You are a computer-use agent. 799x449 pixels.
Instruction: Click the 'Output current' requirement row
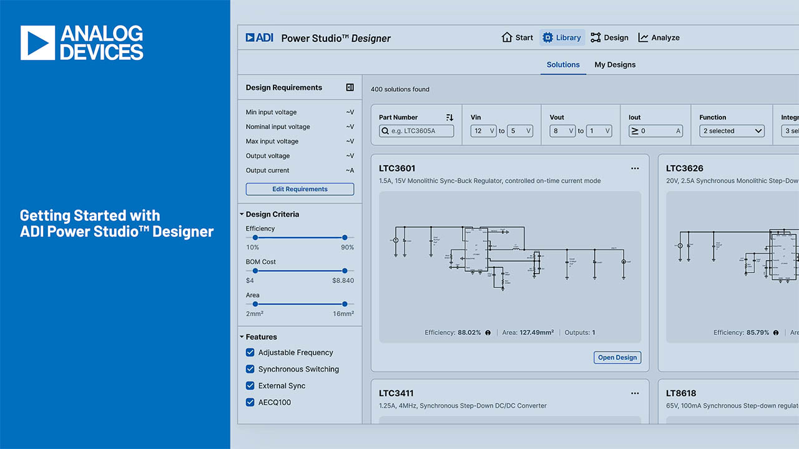tap(300, 170)
